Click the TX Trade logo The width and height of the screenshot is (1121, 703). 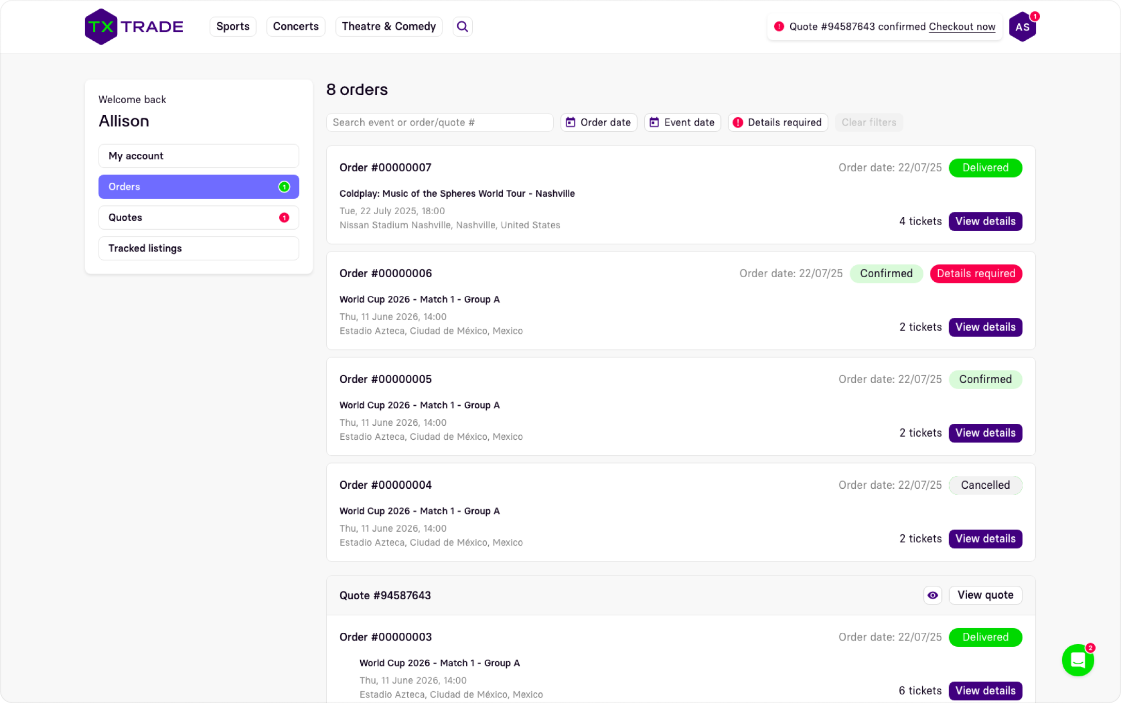click(x=134, y=27)
